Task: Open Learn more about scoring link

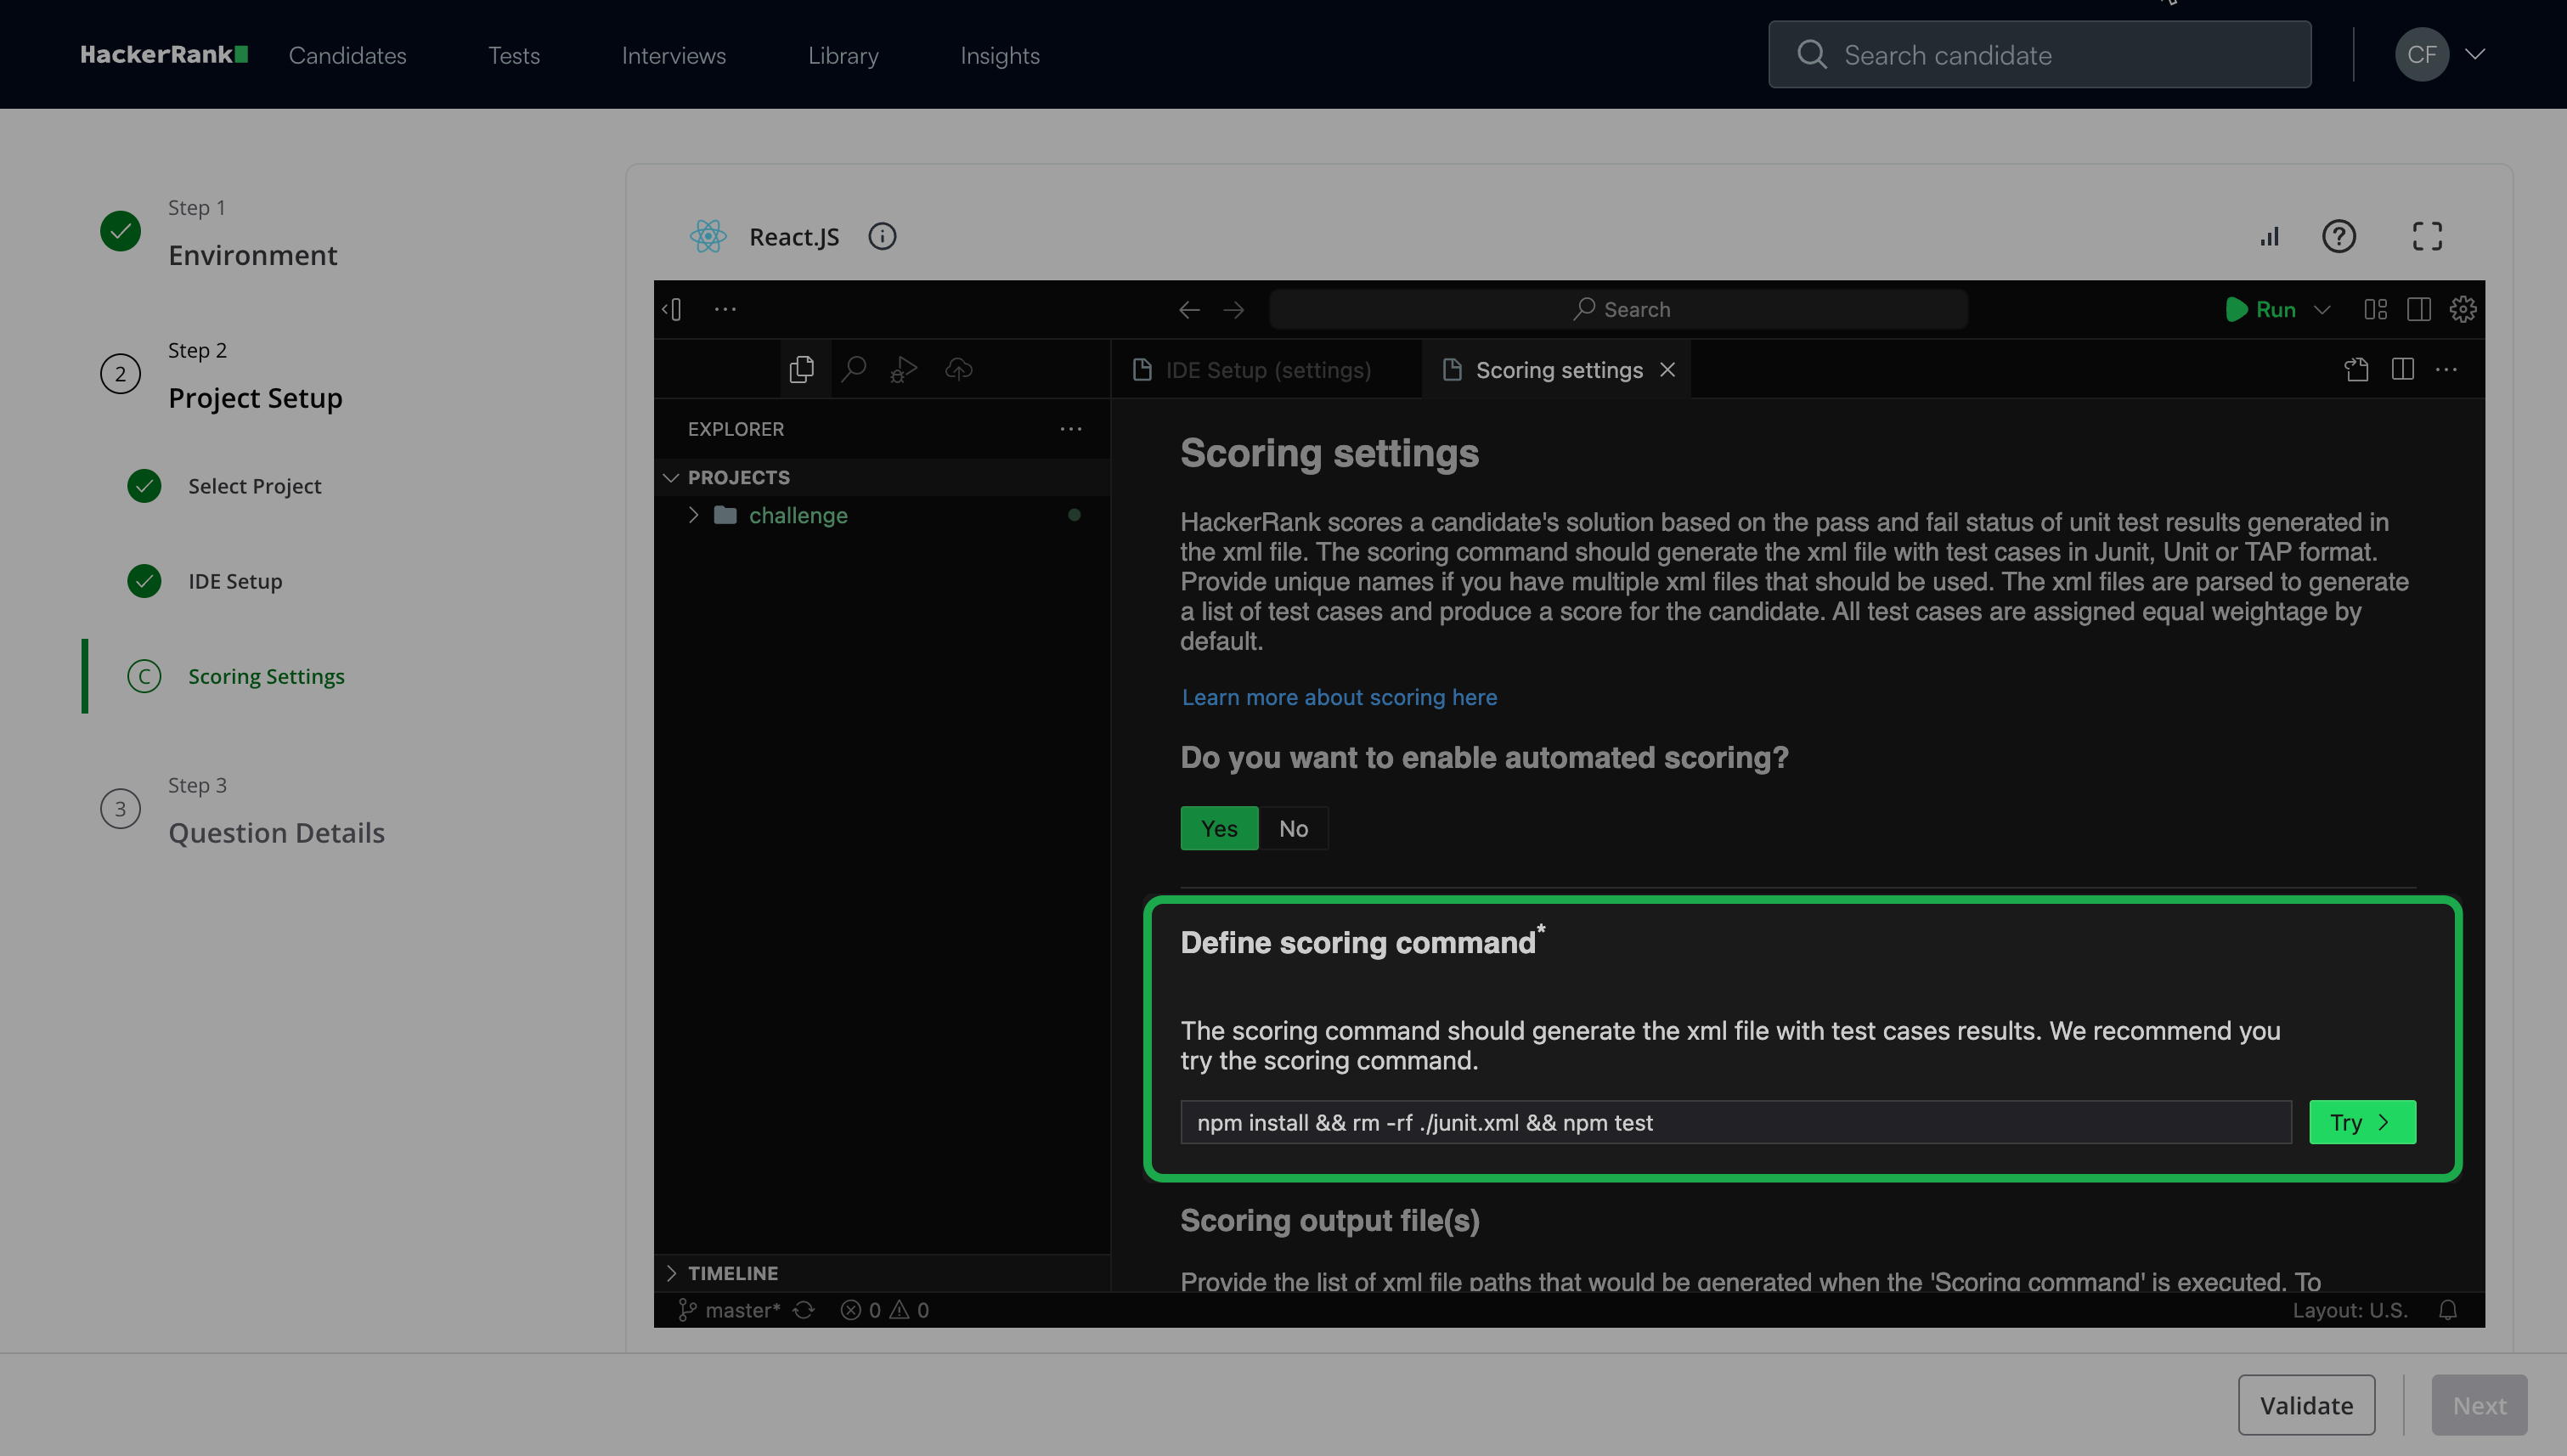Action: pos(1338,697)
